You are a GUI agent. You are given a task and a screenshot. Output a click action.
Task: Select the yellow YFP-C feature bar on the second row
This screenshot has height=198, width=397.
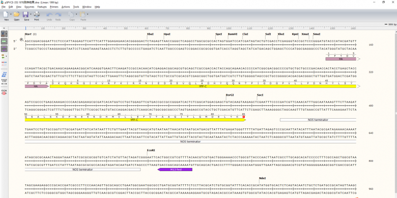[203, 86]
